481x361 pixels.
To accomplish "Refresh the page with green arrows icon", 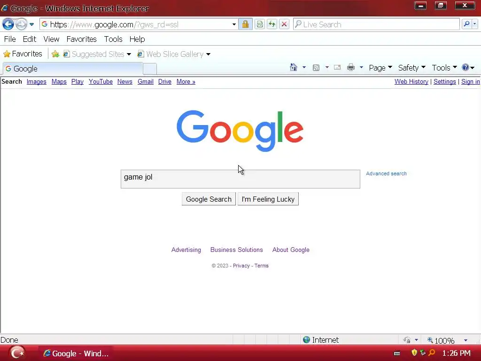I will [272, 24].
